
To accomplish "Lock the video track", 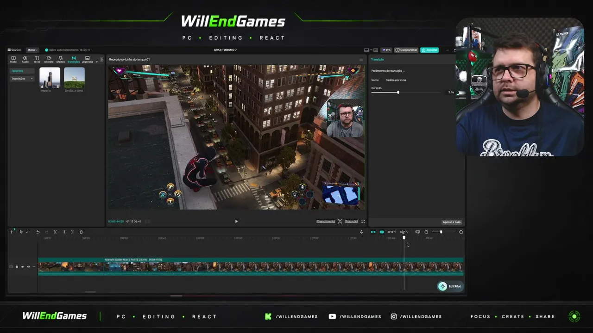I will 17,267.
